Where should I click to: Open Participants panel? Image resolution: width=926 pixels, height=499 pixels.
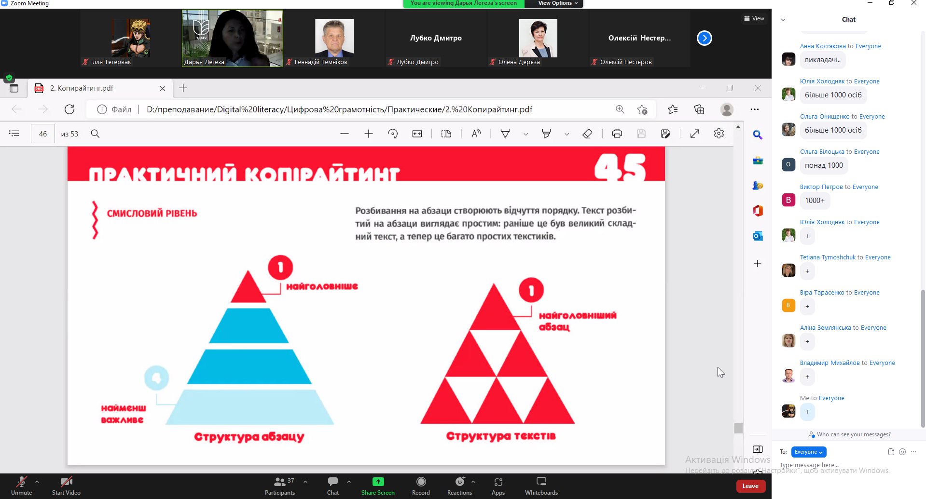pyautogui.click(x=280, y=486)
